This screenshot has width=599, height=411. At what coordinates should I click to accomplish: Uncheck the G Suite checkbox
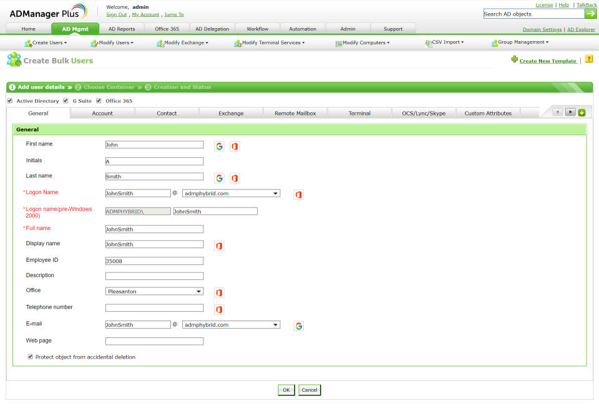[66, 100]
